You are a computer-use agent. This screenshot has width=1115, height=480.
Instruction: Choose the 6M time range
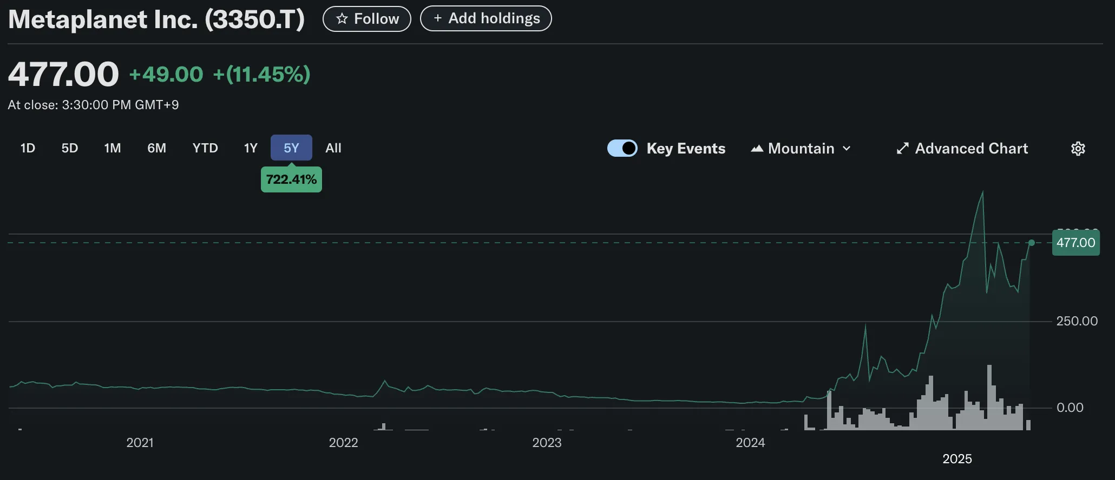point(156,148)
